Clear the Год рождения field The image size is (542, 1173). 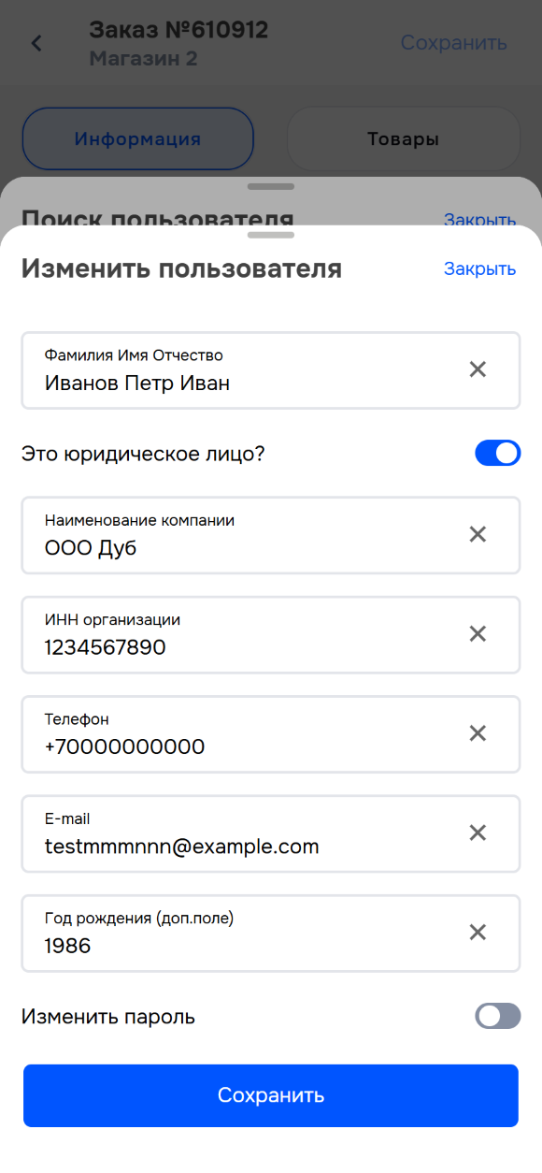(478, 933)
